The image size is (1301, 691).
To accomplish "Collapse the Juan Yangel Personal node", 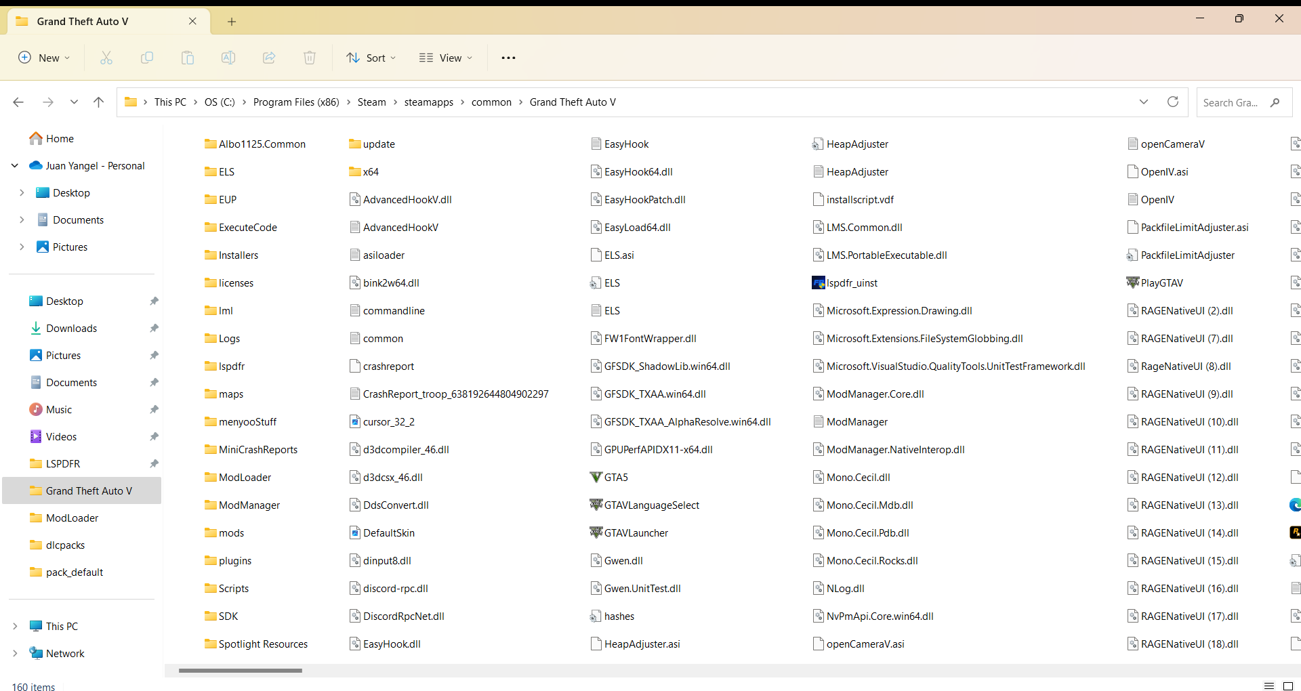I will (x=15, y=166).
